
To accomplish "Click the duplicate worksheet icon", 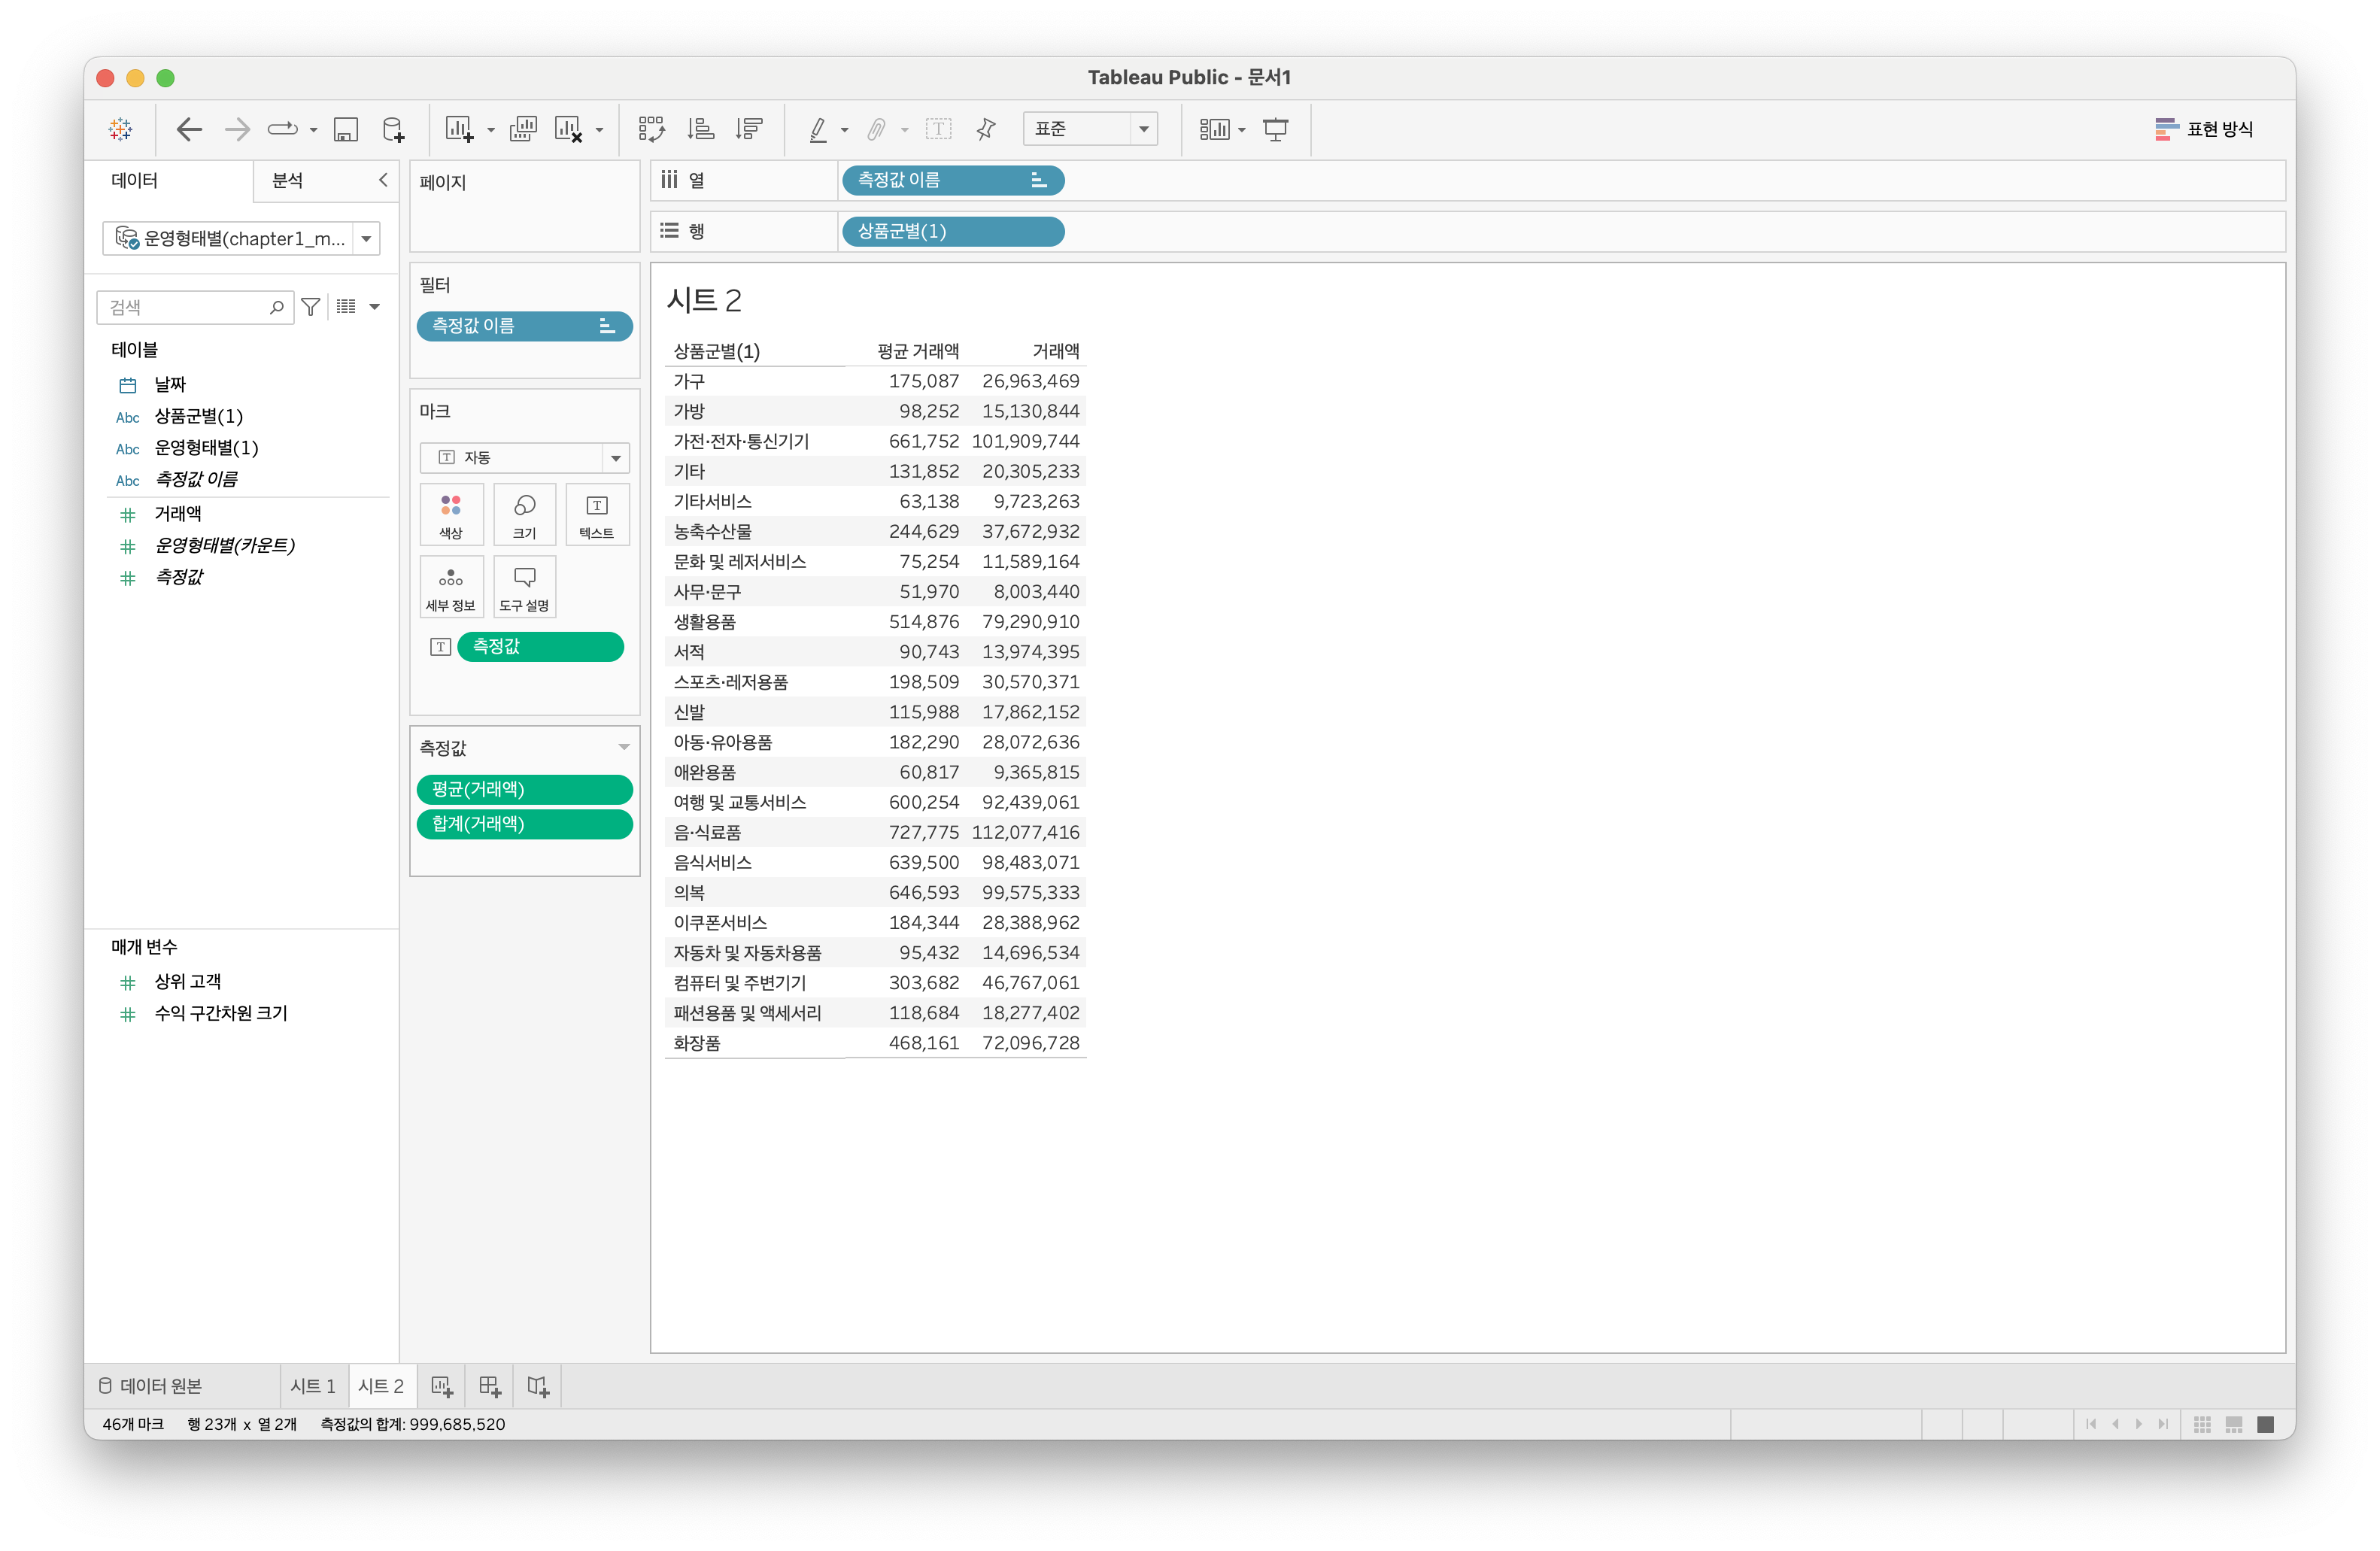I will [x=523, y=129].
